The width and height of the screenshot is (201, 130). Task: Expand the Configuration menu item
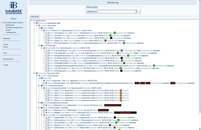pos(4,32)
